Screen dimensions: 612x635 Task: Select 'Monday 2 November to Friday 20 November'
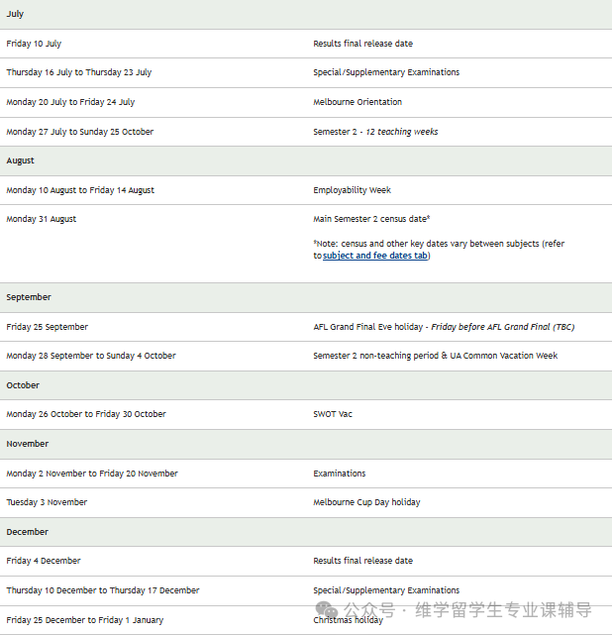tap(92, 474)
